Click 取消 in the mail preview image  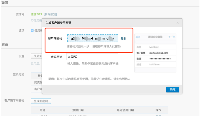(138, 37)
